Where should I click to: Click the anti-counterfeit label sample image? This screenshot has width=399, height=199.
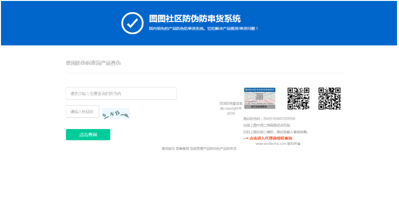[260, 99]
